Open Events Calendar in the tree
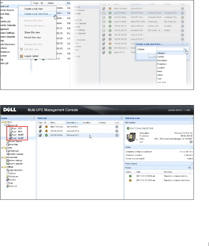209x246 pixels. pos(16,154)
